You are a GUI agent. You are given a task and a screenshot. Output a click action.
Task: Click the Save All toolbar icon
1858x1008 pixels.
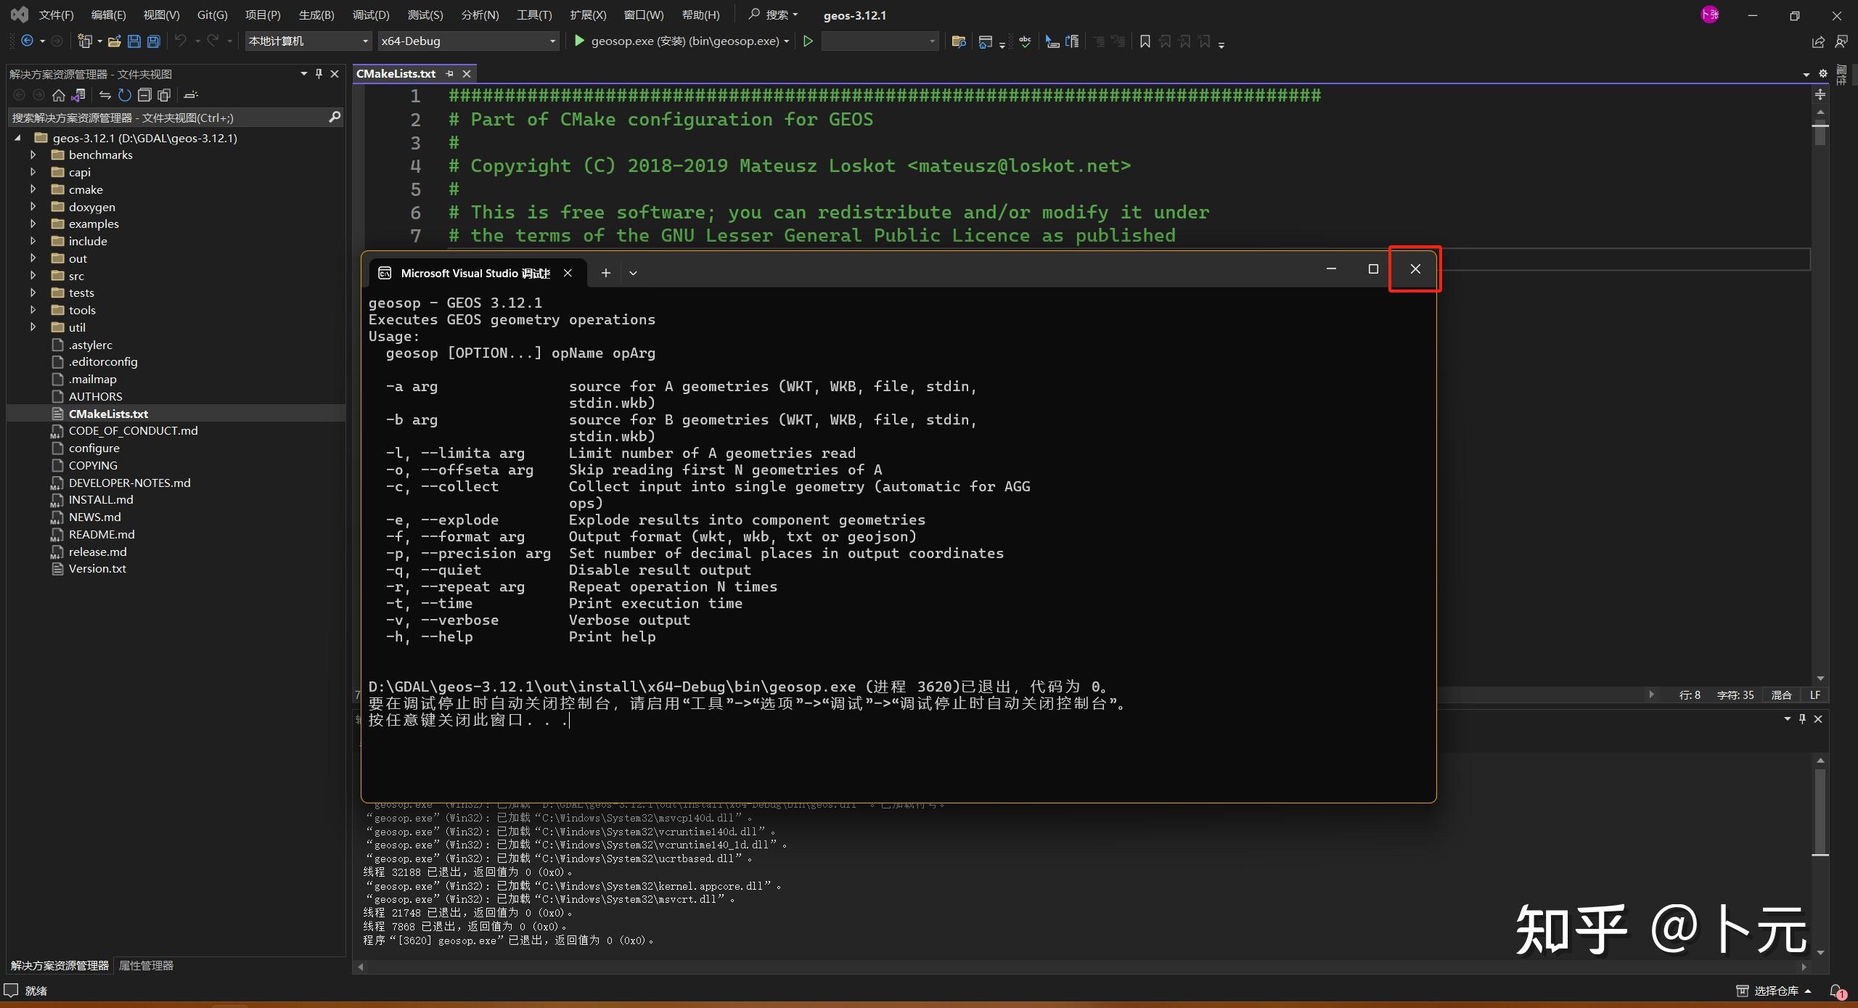(x=153, y=41)
